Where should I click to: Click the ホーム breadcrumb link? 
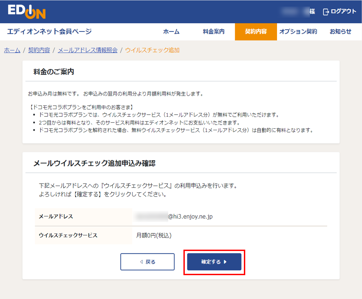click(x=11, y=50)
